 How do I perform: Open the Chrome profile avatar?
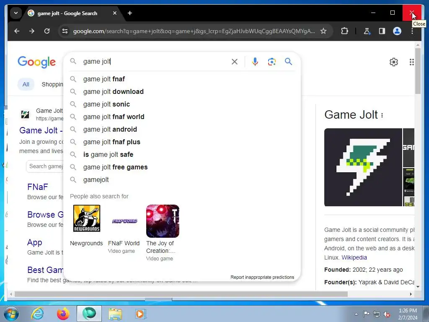397,31
